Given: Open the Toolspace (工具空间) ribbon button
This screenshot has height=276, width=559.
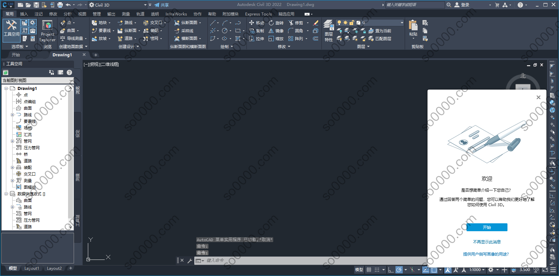Looking at the screenshot, I should click(12, 31).
